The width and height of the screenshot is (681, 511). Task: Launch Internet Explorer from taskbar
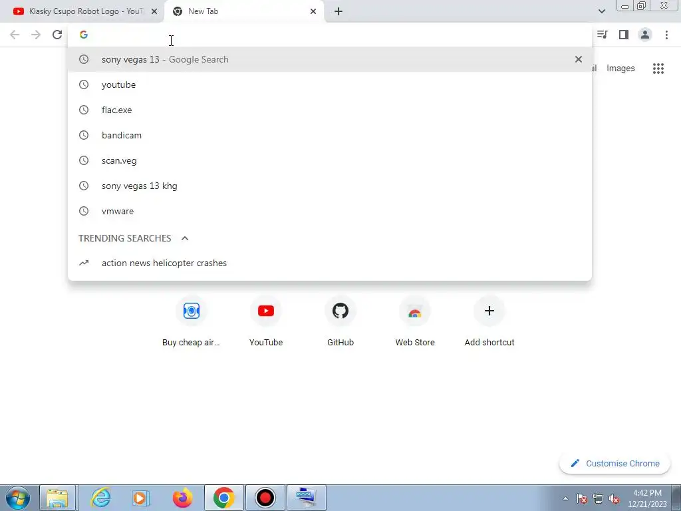(101, 498)
